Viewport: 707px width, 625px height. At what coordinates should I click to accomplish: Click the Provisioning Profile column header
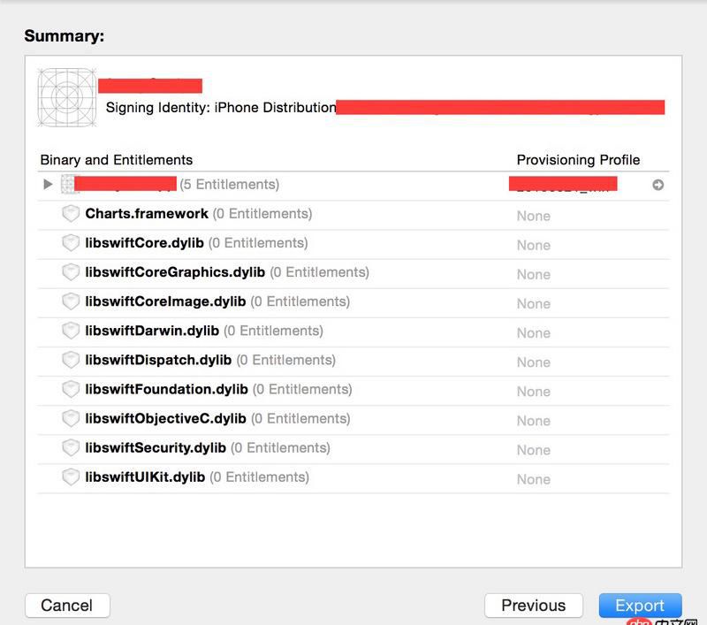point(578,160)
